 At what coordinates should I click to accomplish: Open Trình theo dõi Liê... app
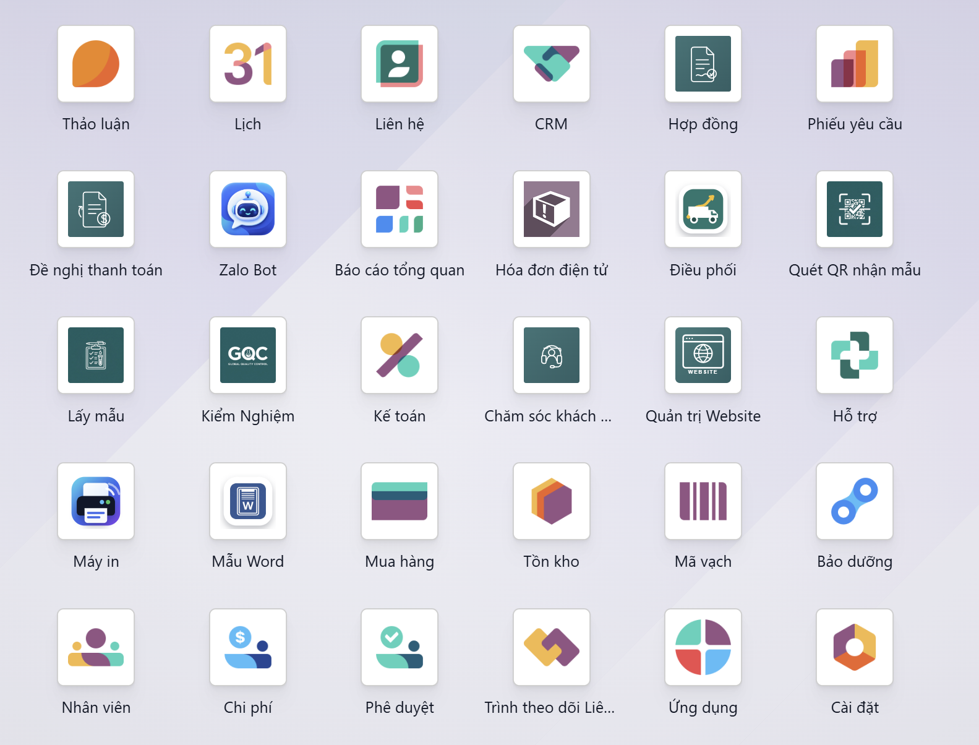552,647
